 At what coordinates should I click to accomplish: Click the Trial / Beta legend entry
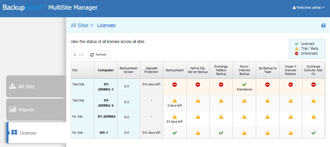click(307, 49)
